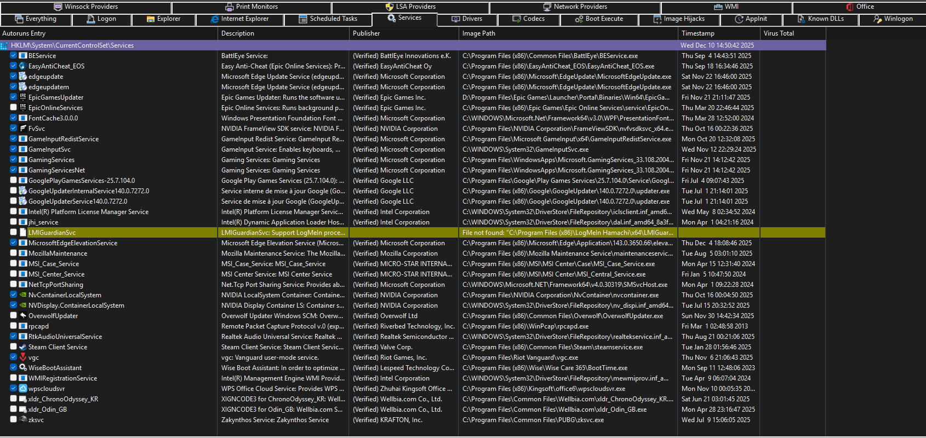Disable the NvContainerLocalSystem checkbox

point(13,295)
